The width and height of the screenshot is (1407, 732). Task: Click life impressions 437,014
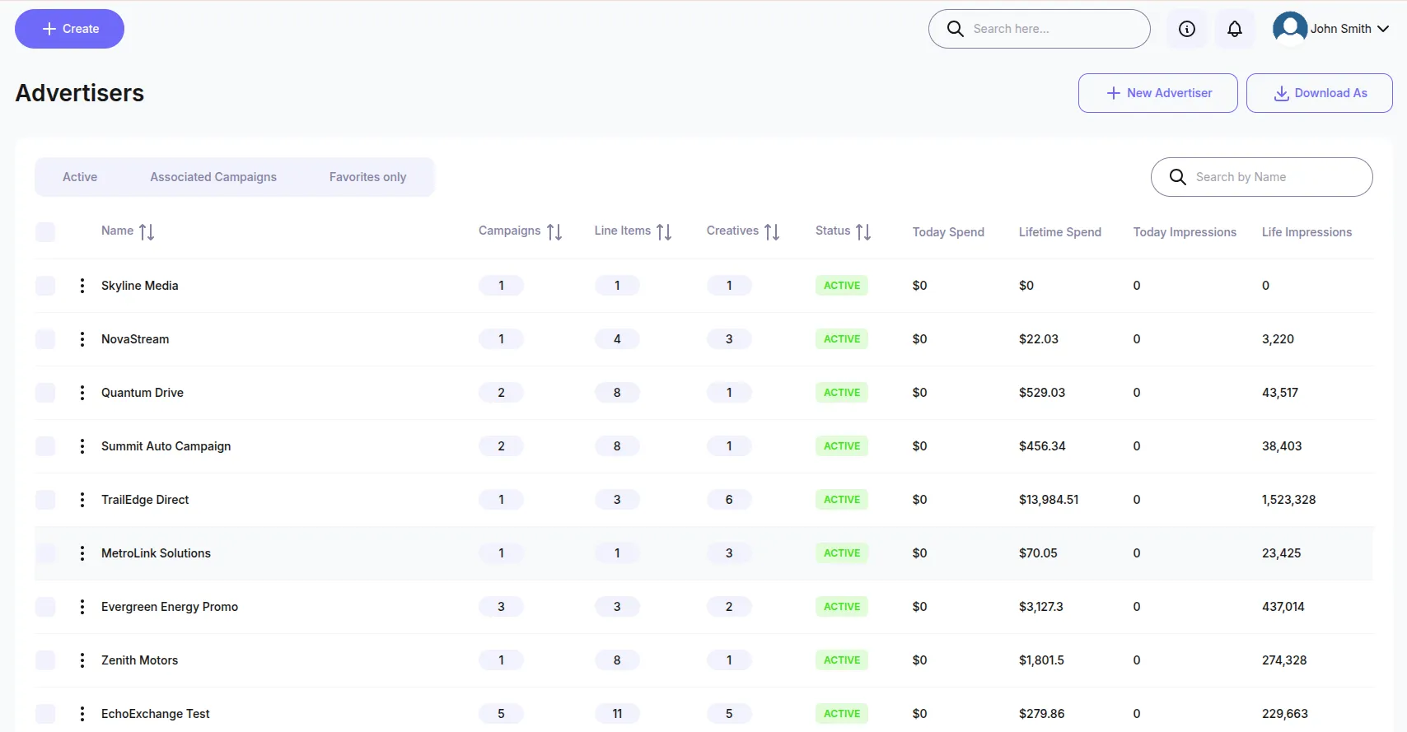1283,607
